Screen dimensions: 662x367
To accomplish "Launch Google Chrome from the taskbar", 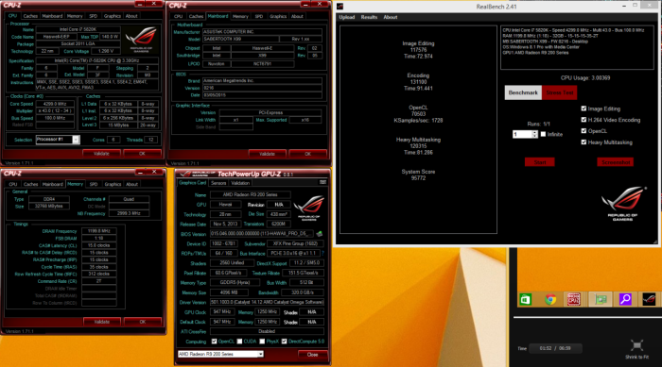I will (550, 300).
